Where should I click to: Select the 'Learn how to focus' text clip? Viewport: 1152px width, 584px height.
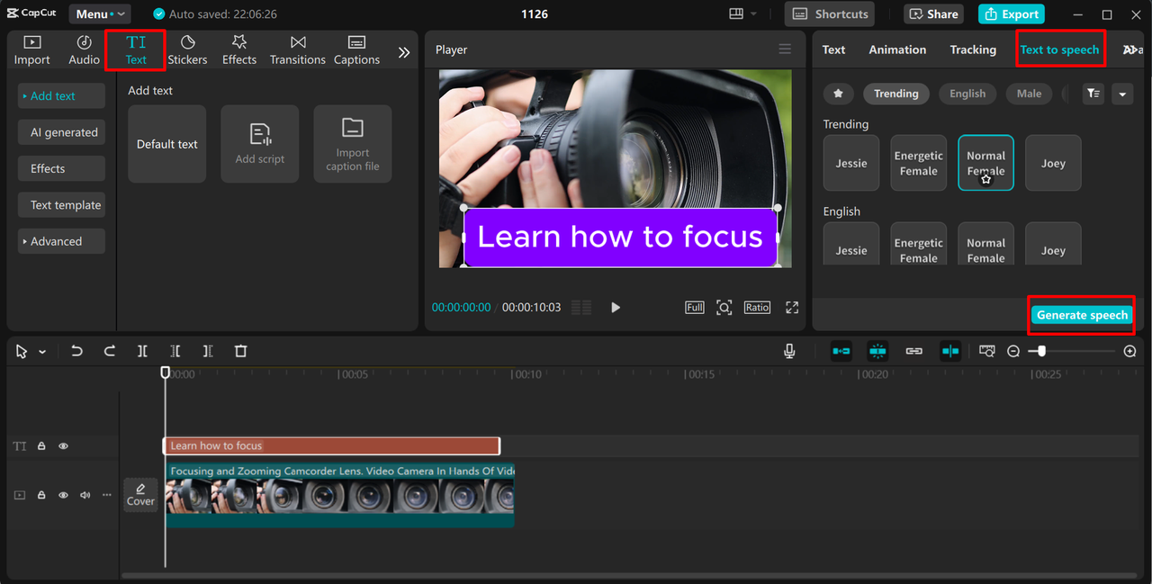click(x=331, y=445)
